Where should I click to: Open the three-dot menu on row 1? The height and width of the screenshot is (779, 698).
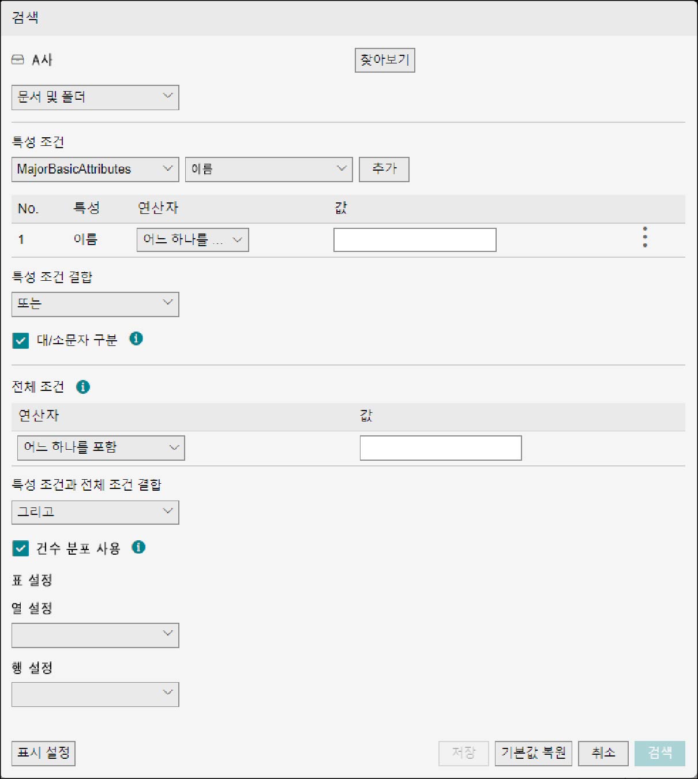click(x=645, y=237)
